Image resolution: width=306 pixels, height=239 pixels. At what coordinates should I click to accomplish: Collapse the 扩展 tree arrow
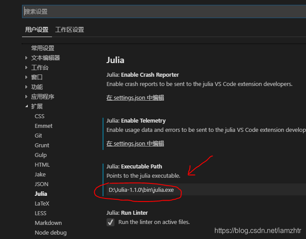click(26, 106)
